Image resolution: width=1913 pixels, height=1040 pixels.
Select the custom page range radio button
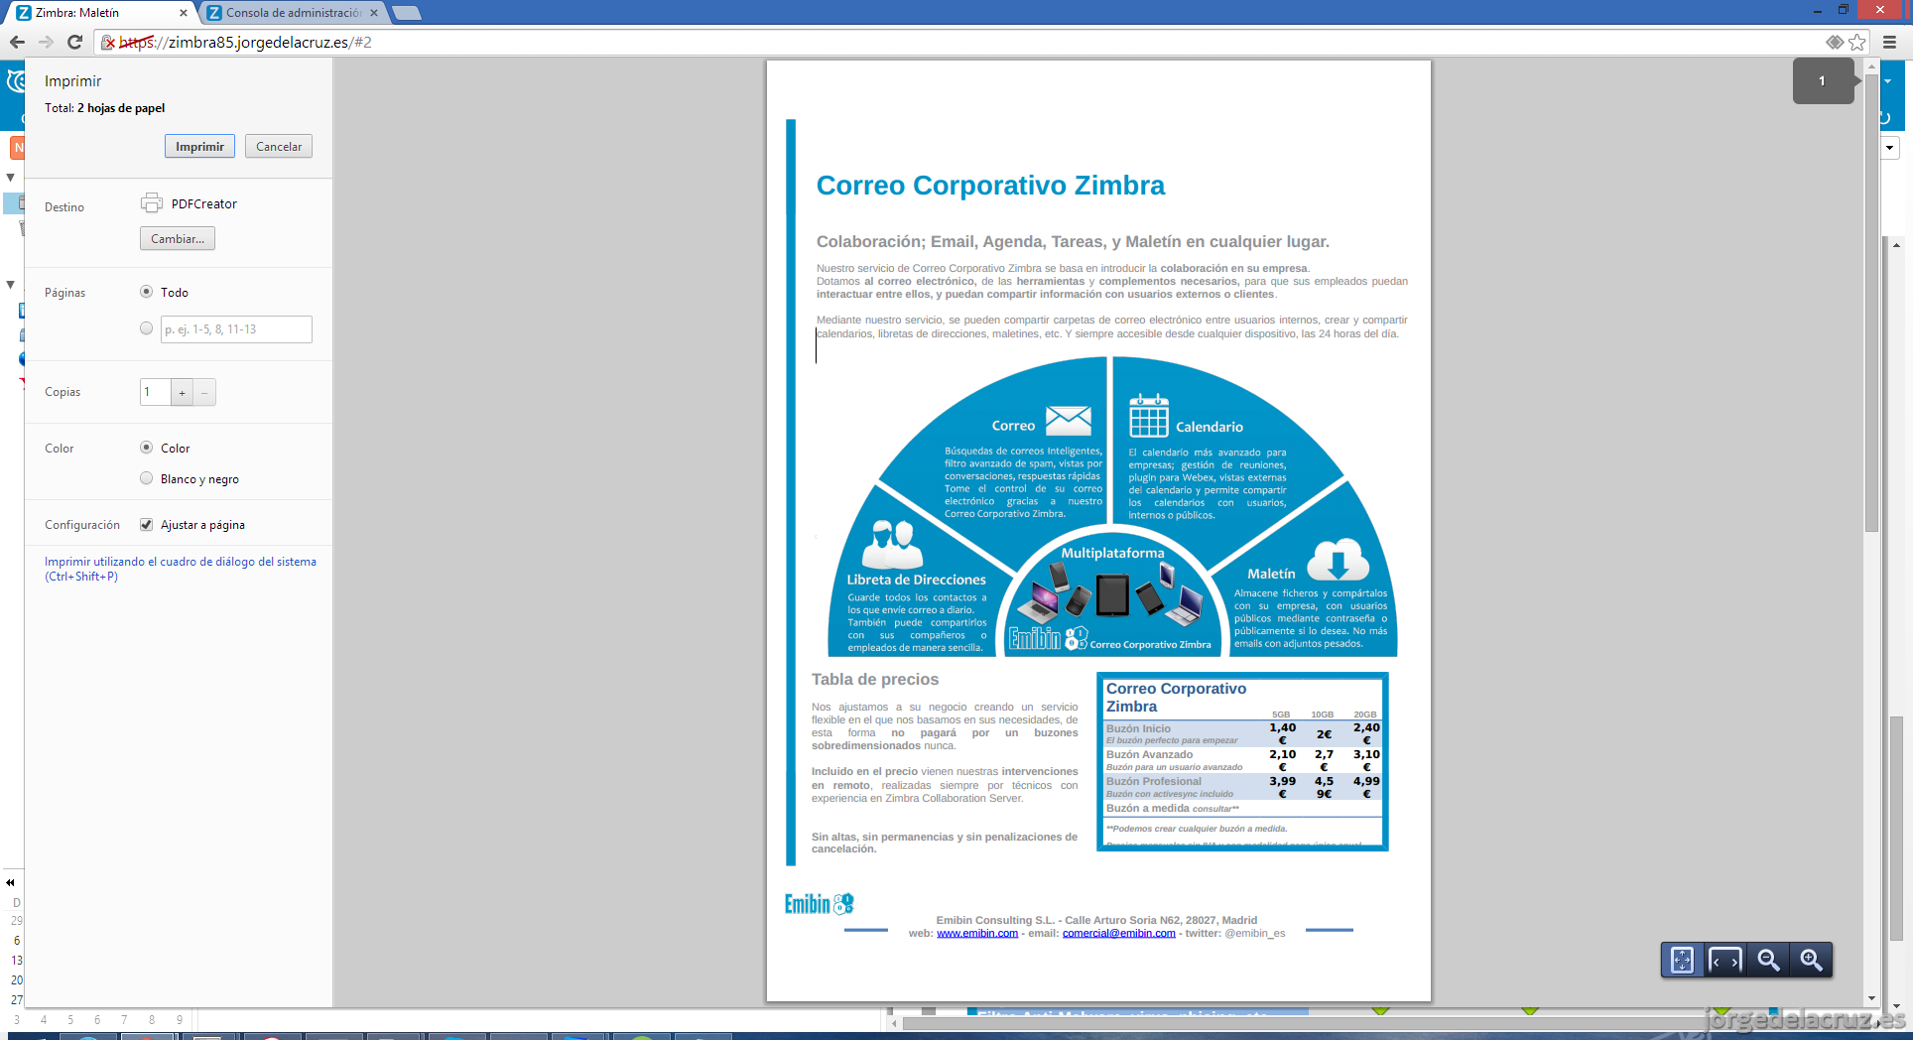point(147,328)
